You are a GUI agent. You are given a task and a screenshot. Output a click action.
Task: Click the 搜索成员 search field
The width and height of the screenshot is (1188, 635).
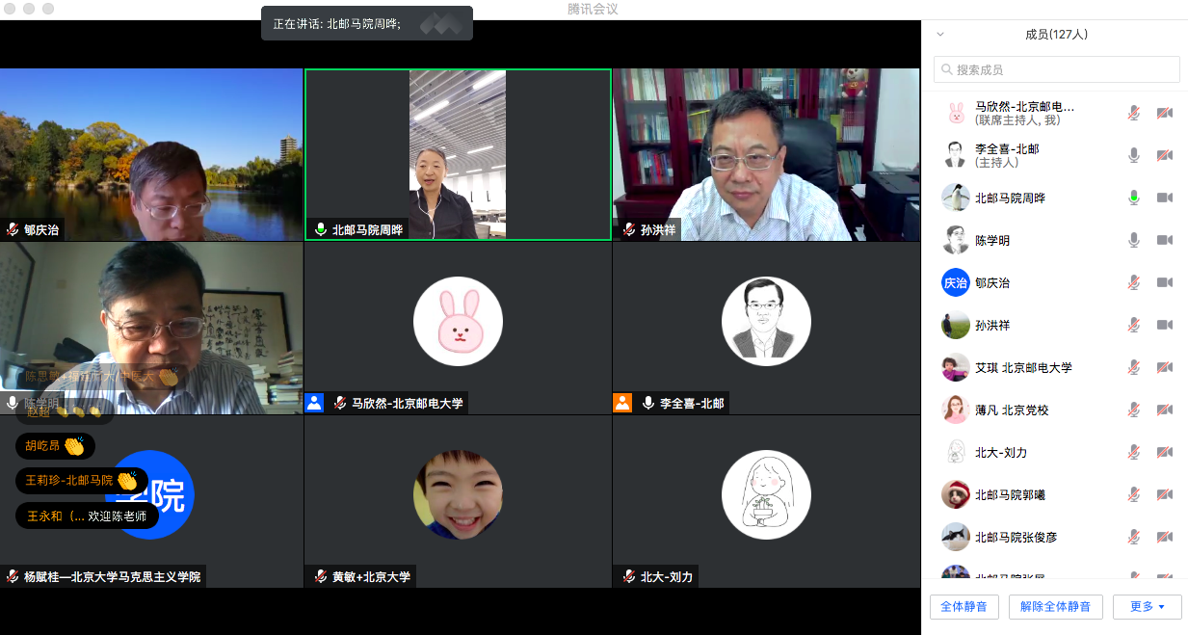coord(1057,69)
